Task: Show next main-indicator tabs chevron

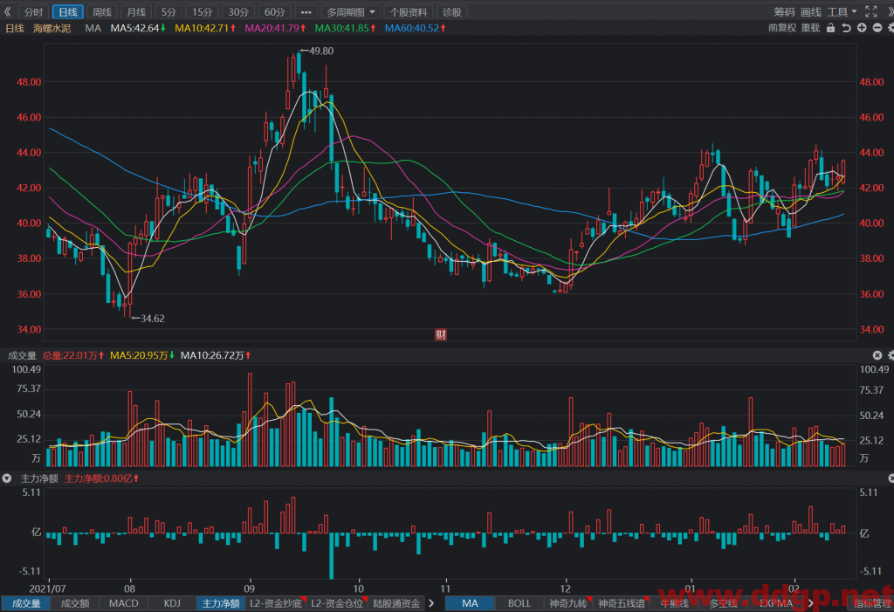Action: click(811, 603)
